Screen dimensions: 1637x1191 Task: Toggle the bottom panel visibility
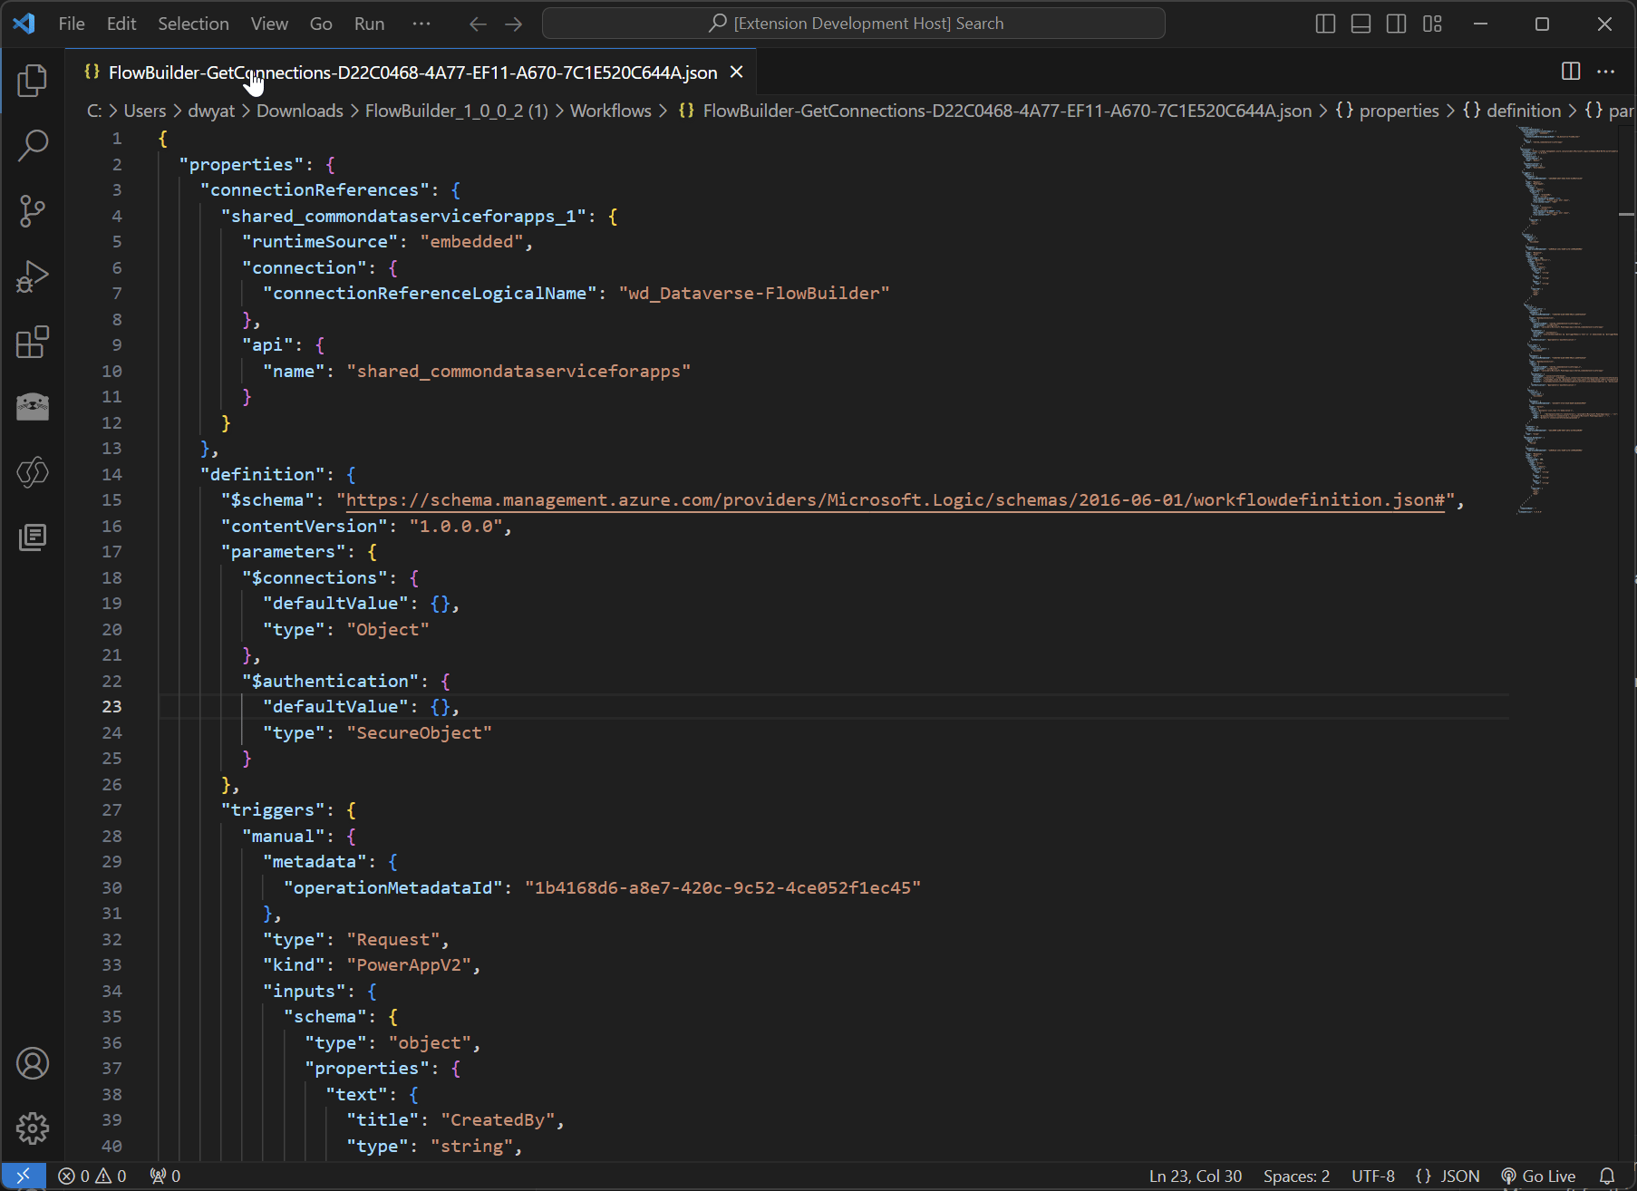click(x=1361, y=24)
